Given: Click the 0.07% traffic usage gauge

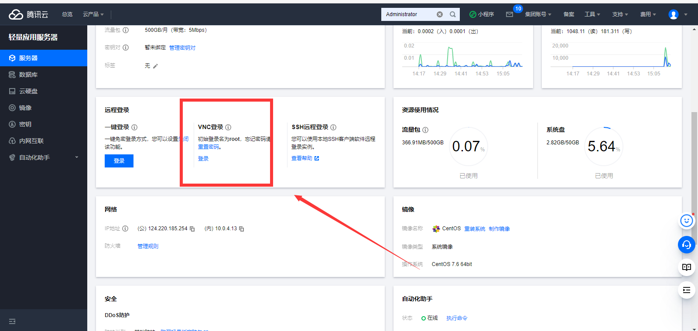Looking at the screenshot, I should (x=469, y=147).
